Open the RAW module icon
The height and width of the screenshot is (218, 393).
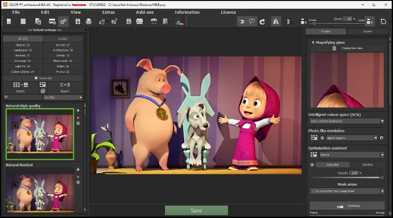[x=52, y=22]
